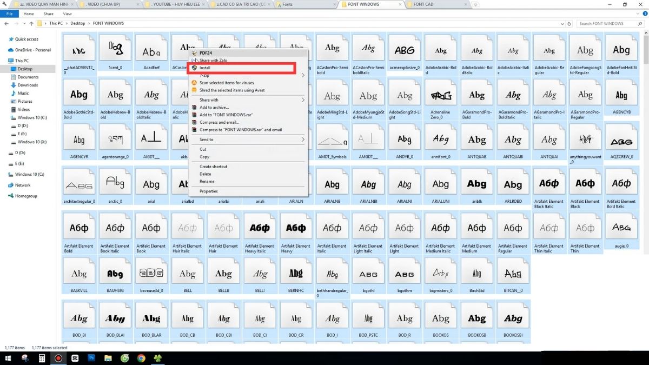
Task: Expand the Share with submenu
Action: coord(248,100)
